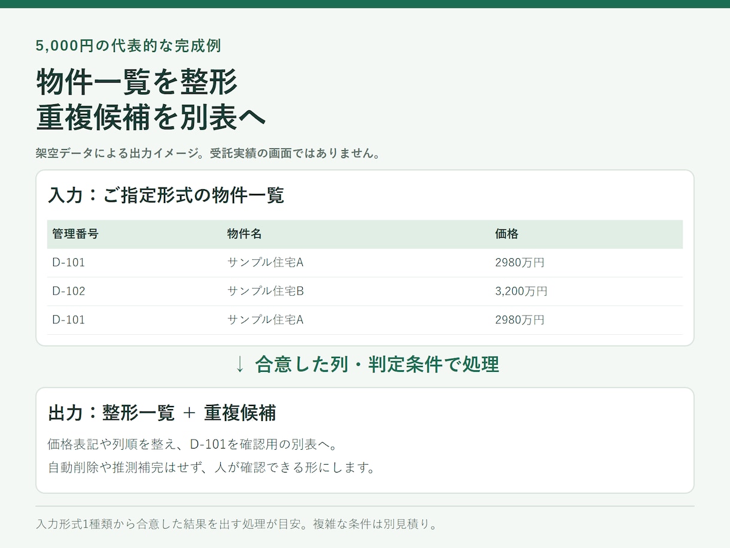Click the heading 5,000円の代表的な完成例
730x548 pixels.
click(129, 46)
